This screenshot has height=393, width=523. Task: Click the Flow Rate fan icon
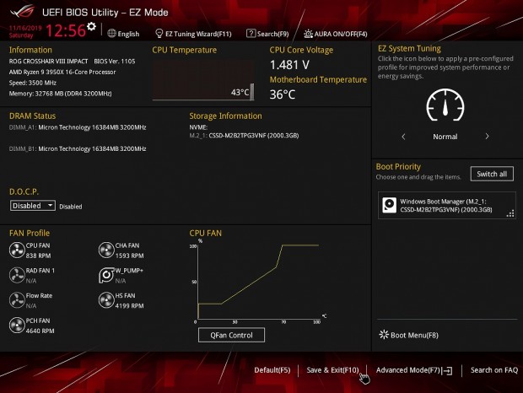[17, 300]
